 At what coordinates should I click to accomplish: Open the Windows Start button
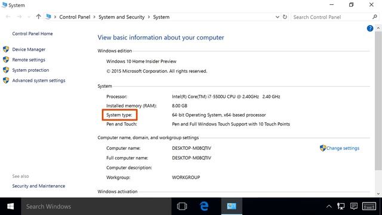tap(11, 207)
